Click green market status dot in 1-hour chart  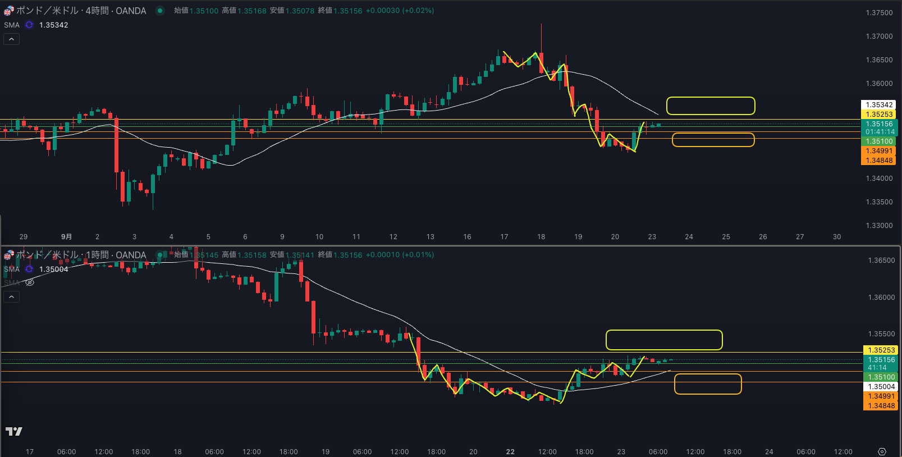click(x=160, y=255)
